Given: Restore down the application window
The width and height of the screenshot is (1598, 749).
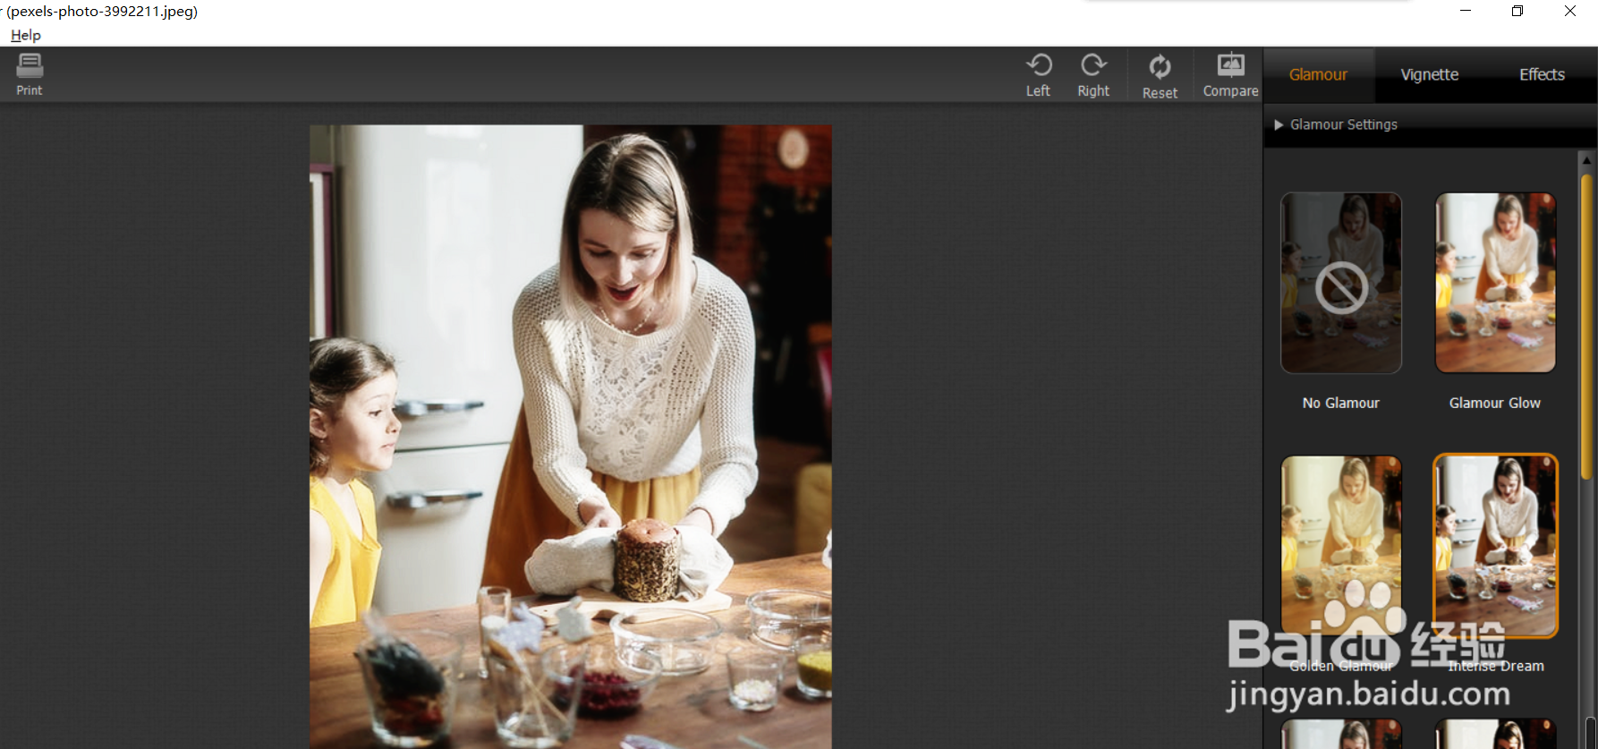Looking at the screenshot, I should click(x=1517, y=12).
